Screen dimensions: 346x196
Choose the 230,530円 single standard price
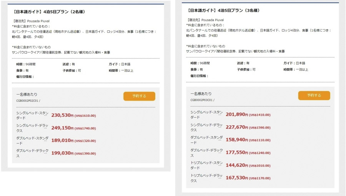point(62,115)
